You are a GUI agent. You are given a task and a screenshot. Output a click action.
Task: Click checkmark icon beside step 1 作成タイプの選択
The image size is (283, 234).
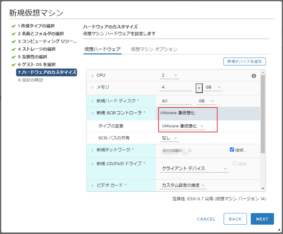click(x=13, y=26)
